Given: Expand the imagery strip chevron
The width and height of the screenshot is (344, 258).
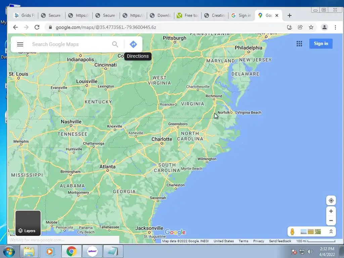Looking at the screenshot, I should coord(331,232).
